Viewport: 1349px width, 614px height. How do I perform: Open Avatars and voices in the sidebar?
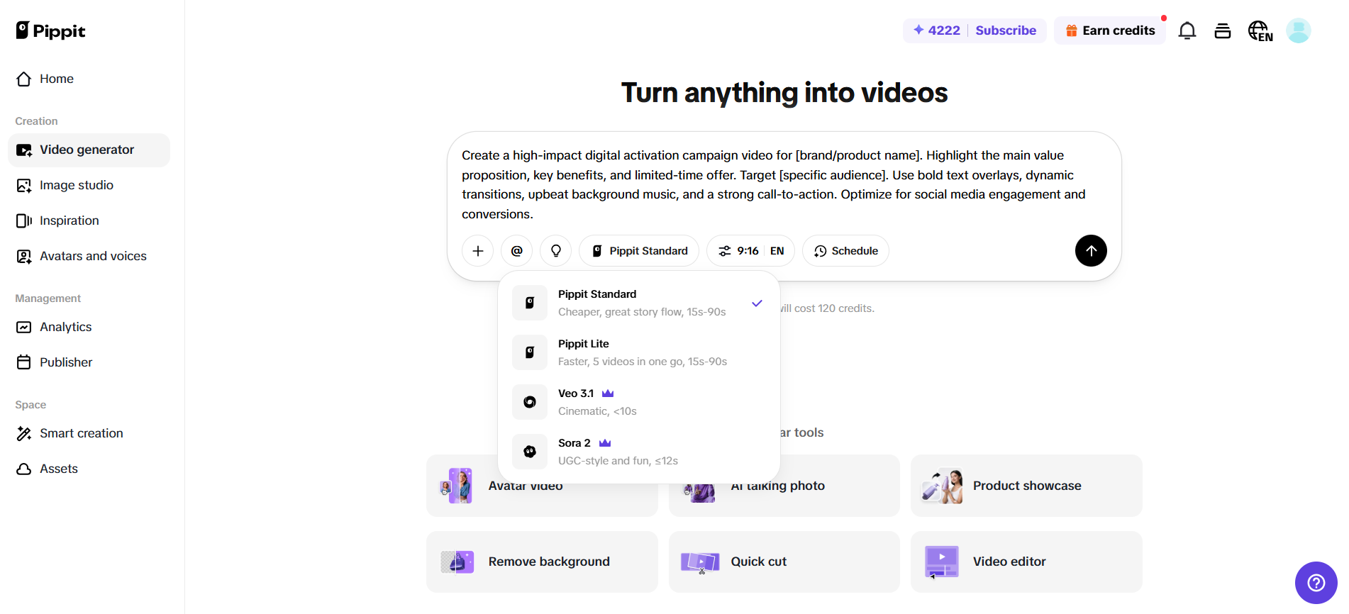[x=89, y=256]
